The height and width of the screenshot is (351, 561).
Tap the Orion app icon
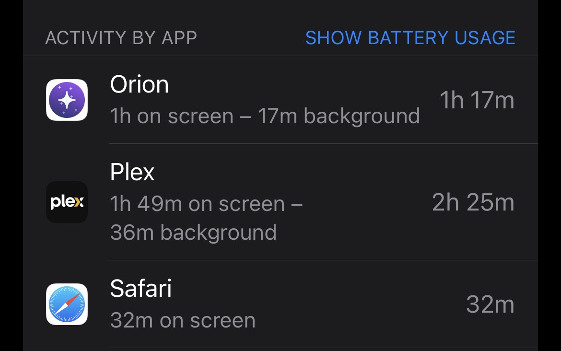click(67, 100)
